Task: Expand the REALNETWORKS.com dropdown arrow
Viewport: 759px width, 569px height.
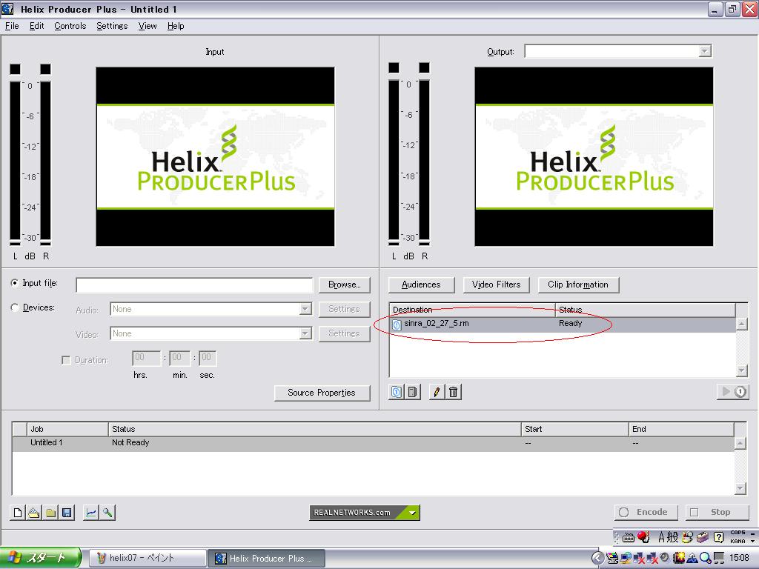Action: [412, 513]
